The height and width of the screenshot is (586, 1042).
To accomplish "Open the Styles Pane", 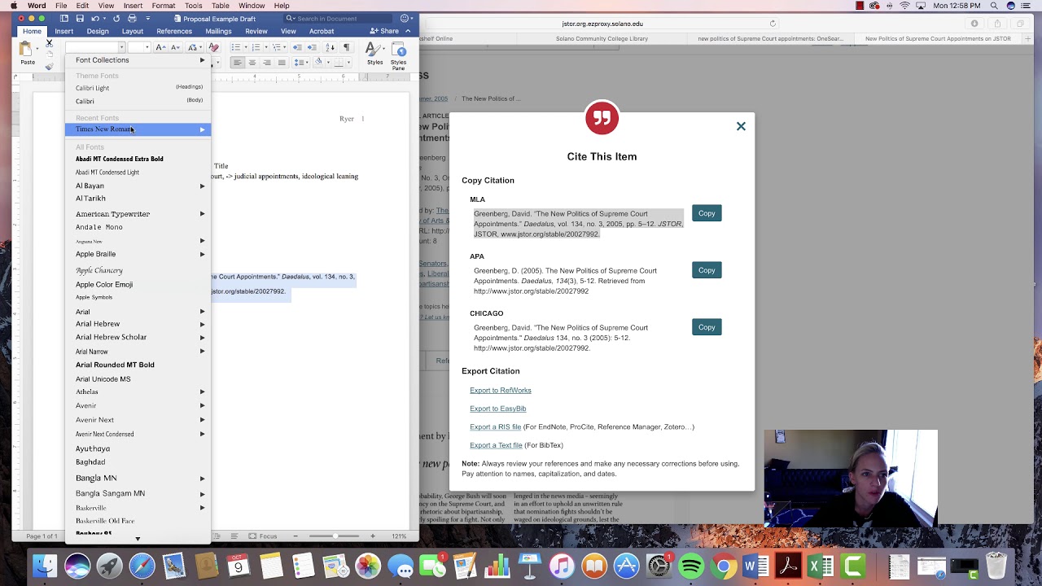I will (x=398, y=55).
